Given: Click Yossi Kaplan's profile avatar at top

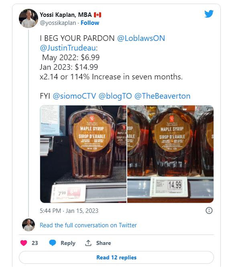Looking at the screenshot, I should (28, 18).
